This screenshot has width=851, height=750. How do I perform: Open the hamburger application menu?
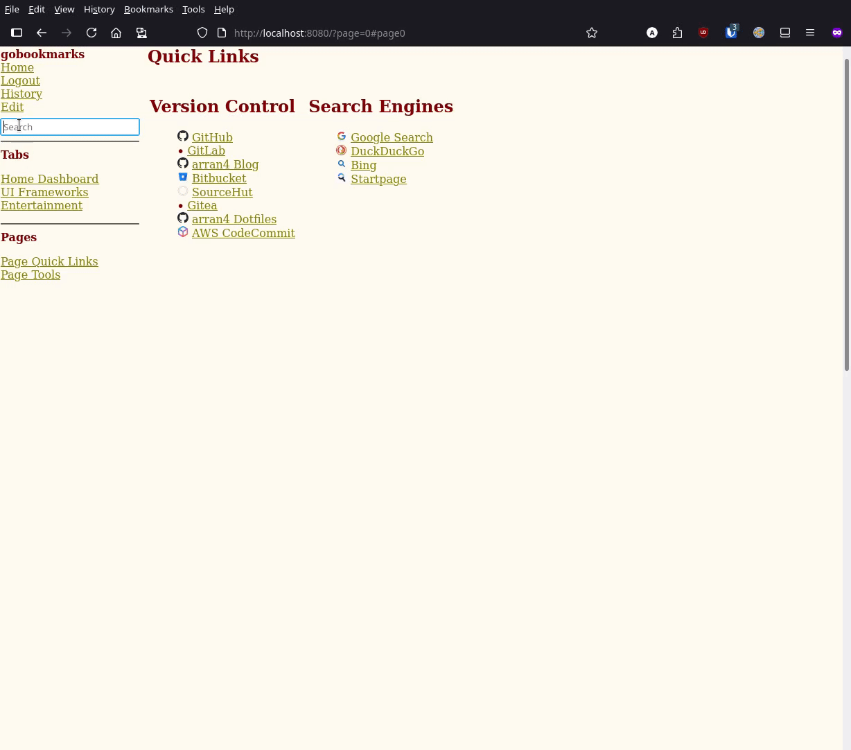[x=810, y=33]
